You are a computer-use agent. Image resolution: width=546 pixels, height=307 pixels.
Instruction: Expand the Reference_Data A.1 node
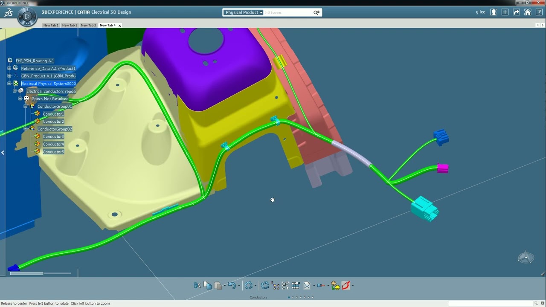pos(9,68)
